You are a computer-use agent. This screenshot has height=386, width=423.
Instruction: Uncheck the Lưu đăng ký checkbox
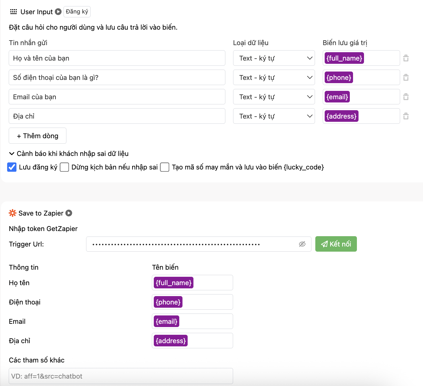click(x=12, y=167)
